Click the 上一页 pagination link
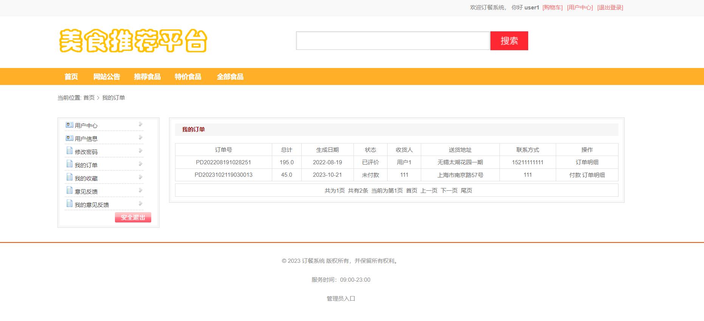The height and width of the screenshot is (321, 704). [x=429, y=190]
